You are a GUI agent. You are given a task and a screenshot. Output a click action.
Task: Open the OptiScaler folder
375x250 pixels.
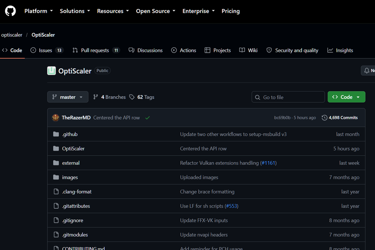point(73,149)
